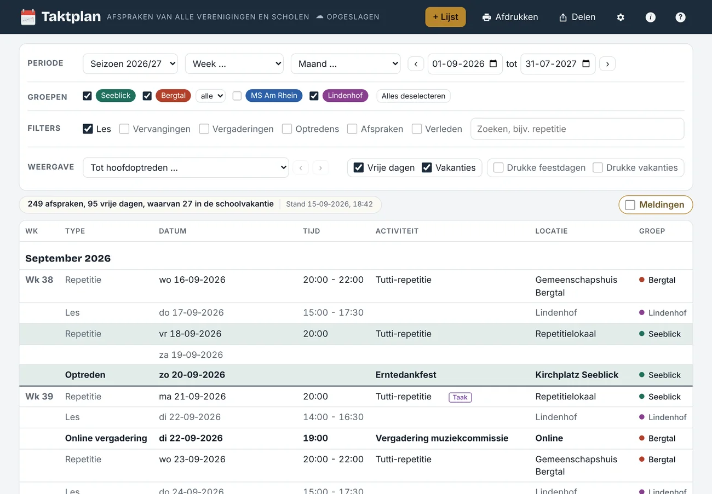Viewport: 712px width, 494px height.
Task: Open the Bergtal 'alle' dropdown
Action: click(210, 96)
